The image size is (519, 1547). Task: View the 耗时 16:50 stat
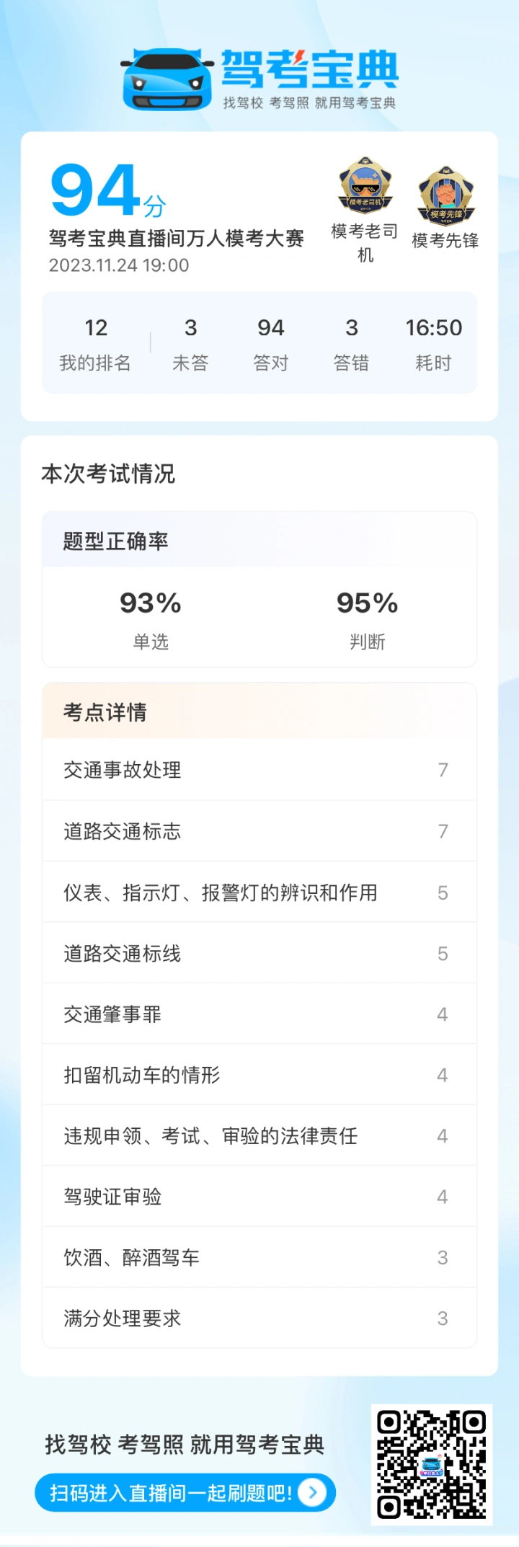tap(433, 344)
